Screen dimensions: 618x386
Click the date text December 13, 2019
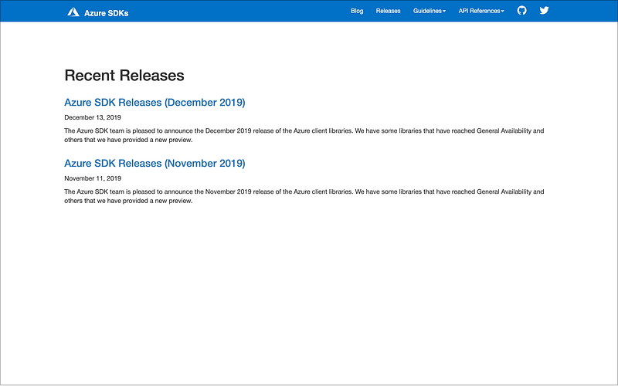[93, 117]
